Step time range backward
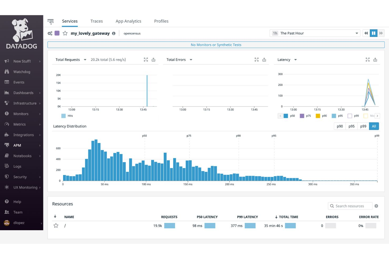 click(x=366, y=33)
